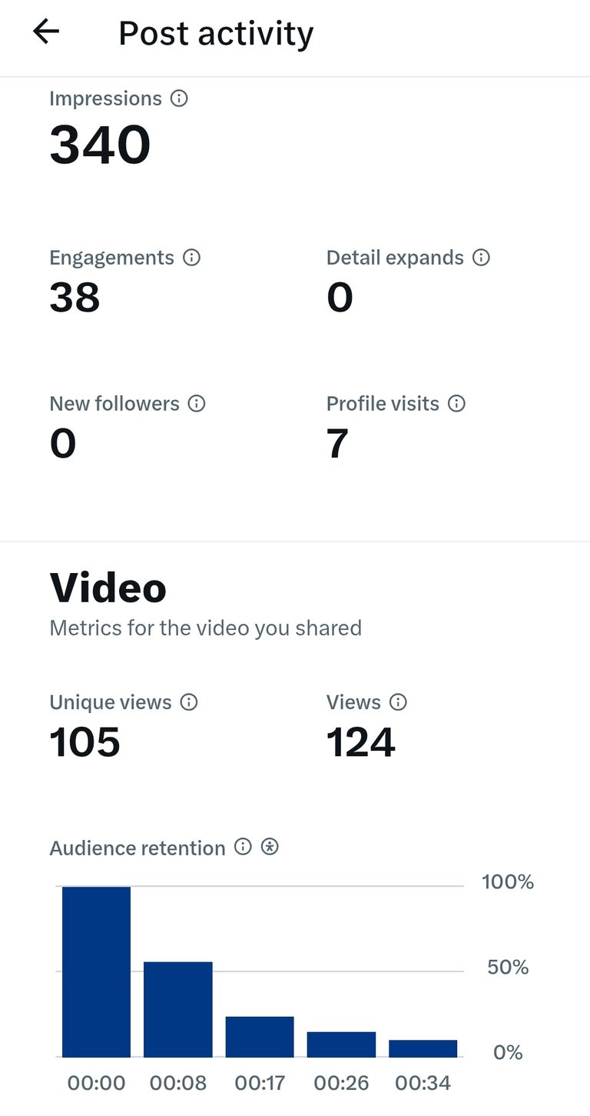
Task: Select the 00:08 retention bar
Action: tap(178, 1010)
